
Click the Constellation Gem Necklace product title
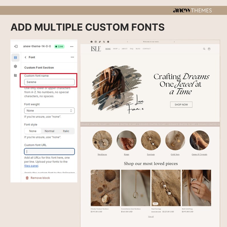131,209
